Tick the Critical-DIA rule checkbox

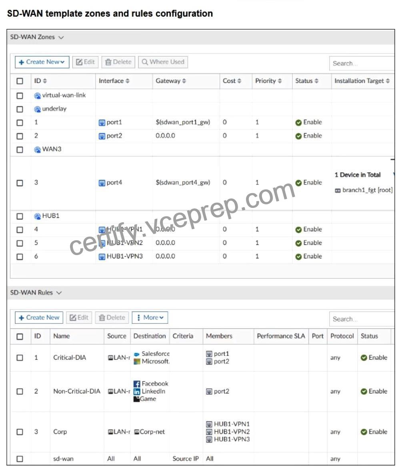[20, 358]
